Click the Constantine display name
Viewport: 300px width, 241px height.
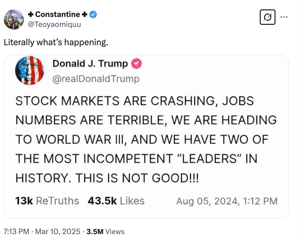tap(58, 14)
